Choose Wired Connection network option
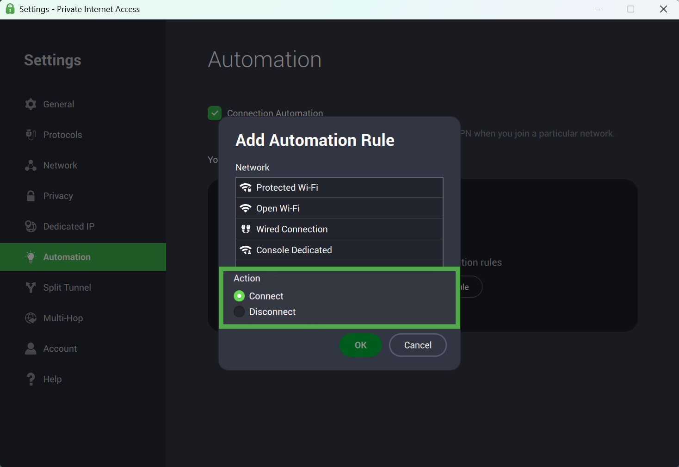This screenshot has width=679, height=467. (x=339, y=229)
